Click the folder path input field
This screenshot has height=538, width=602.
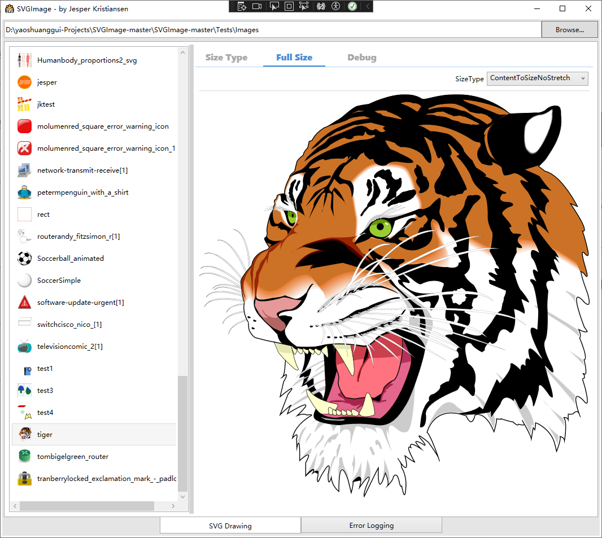(272, 30)
